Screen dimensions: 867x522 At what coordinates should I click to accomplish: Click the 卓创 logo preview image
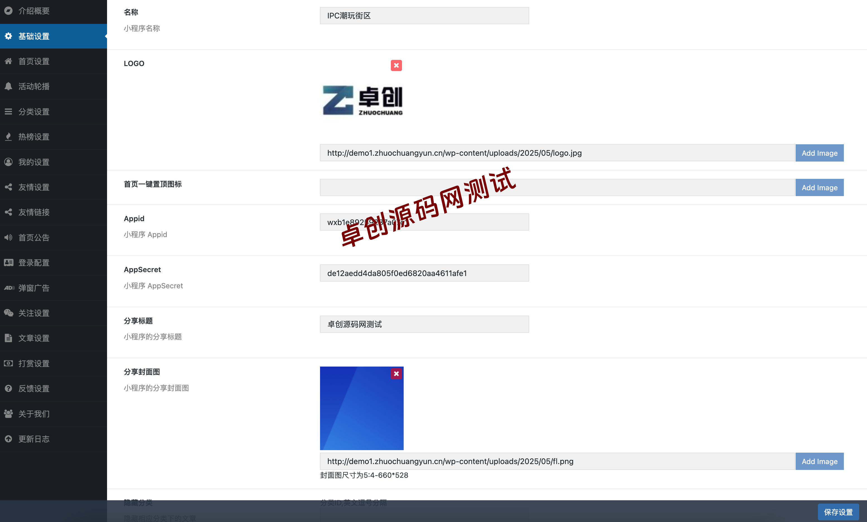362,100
